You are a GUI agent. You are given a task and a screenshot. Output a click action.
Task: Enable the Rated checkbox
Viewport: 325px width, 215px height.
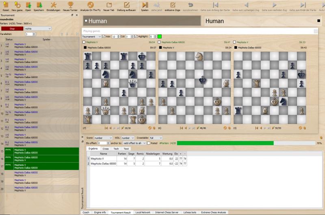149,143
